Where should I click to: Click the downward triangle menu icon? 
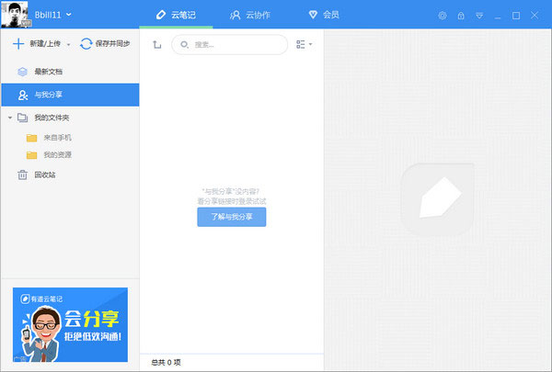(x=477, y=16)
